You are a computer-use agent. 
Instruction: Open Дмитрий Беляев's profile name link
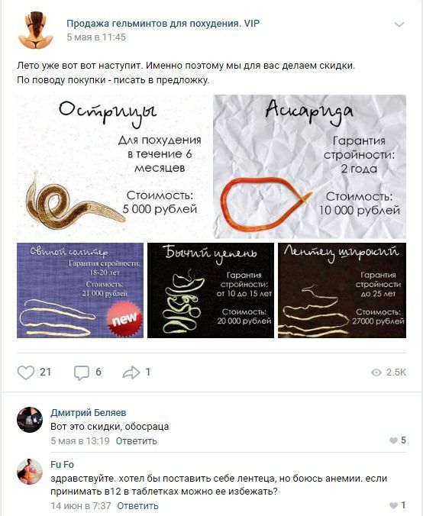(x=89, y=413)
